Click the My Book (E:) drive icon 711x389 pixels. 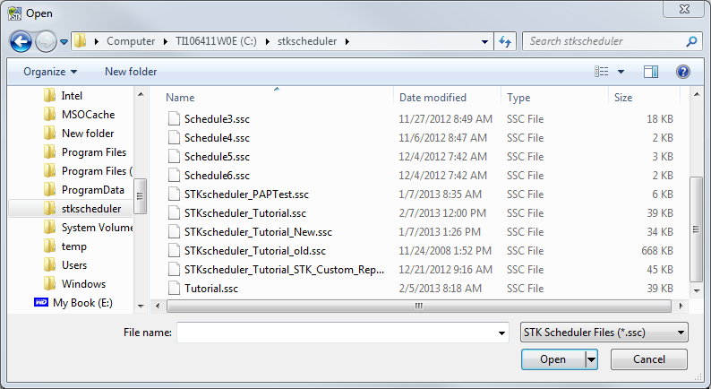coord(41,303)
